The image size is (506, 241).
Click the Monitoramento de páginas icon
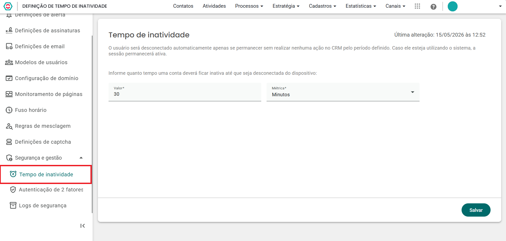[x=9, y=94]
